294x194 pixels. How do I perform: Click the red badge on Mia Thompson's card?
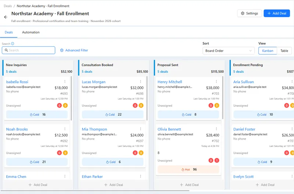tap(135, 153)
